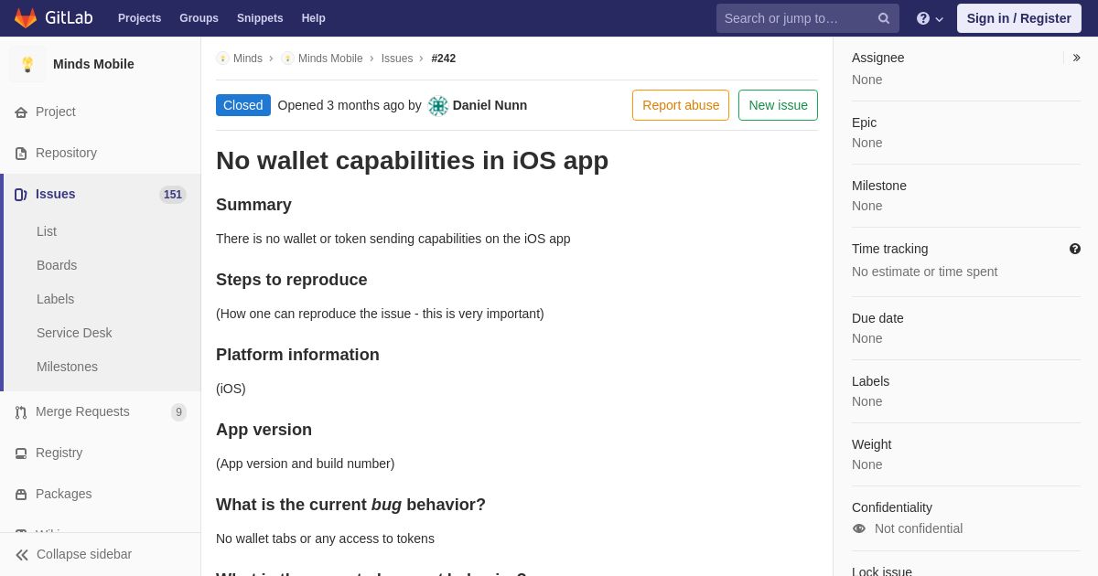Click the Repository file icon

(21, 154)
